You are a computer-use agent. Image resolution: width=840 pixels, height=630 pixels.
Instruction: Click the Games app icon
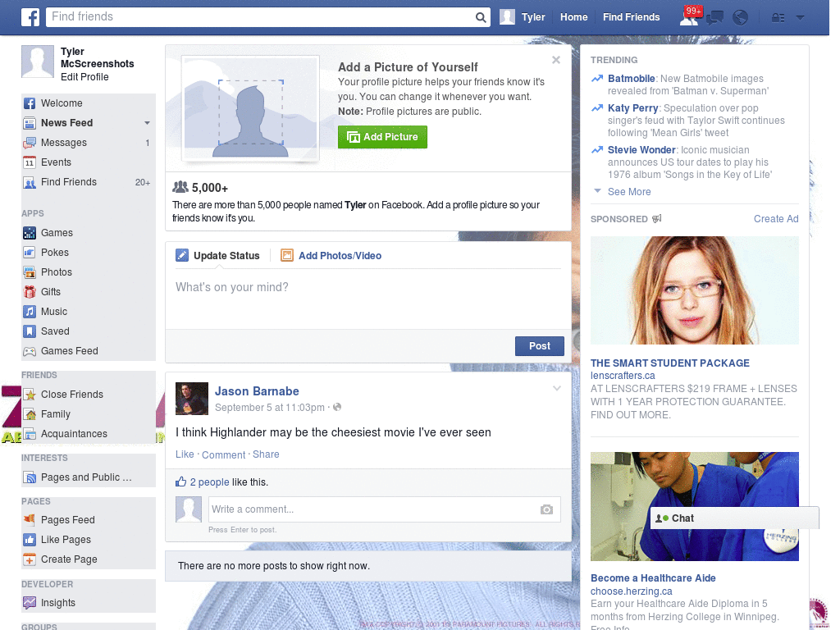(x=30, y=233)
